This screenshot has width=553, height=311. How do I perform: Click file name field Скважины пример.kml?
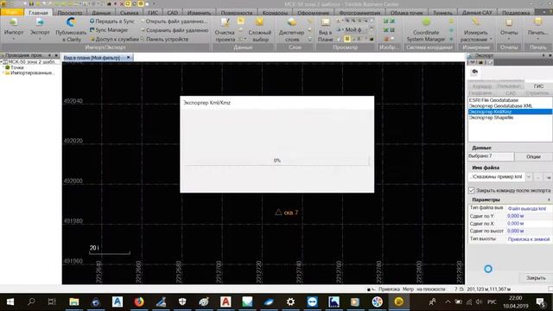click(x=497, y=176)
